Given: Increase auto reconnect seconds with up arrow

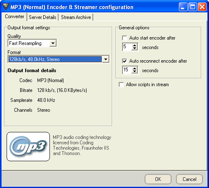Looking at the screenshot, I should 135,68.
